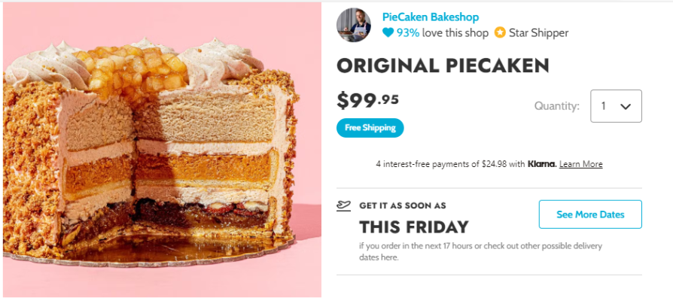Click the $99.95 price
This screenshot has height=301, width=673.
click(368, 100)
